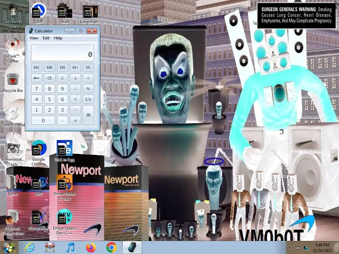The width and height of the screenshot is (339, 254).
Task: Launch the Notepad++ desktop shortcut
Action: (39, 220)
